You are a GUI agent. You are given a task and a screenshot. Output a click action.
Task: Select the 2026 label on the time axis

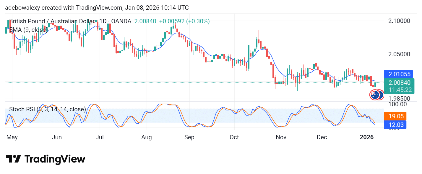coord(367,137)
